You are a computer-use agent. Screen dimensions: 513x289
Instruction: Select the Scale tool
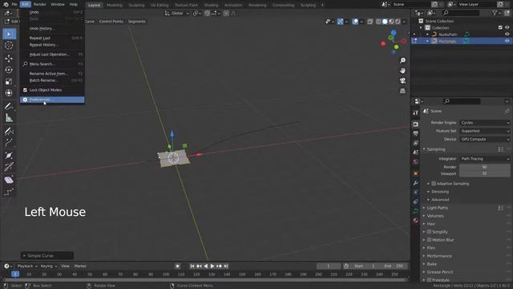tap(9, 81)
